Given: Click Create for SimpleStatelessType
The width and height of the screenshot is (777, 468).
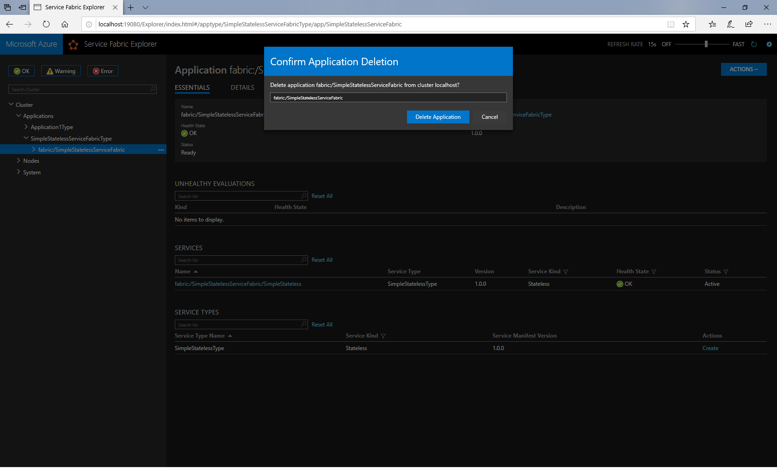Looking at the screenshot, I should (x=710, y=348).
